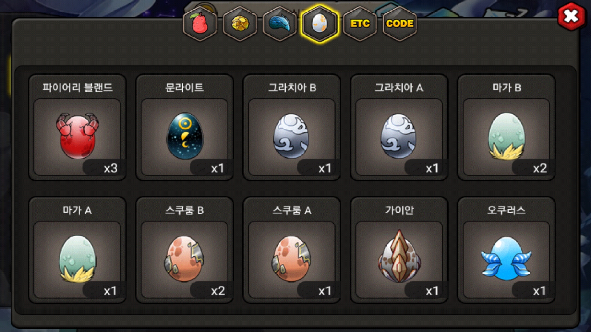Open the ETC tab

(x=360, y=24)
